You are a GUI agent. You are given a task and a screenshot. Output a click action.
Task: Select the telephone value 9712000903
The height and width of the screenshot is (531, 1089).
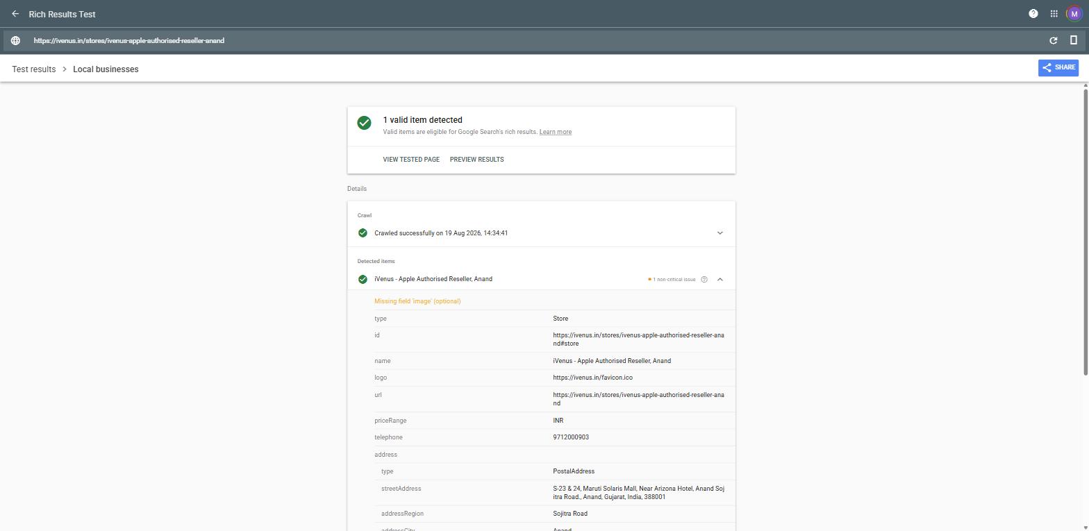pyautogui.click(x=571, y=437)
